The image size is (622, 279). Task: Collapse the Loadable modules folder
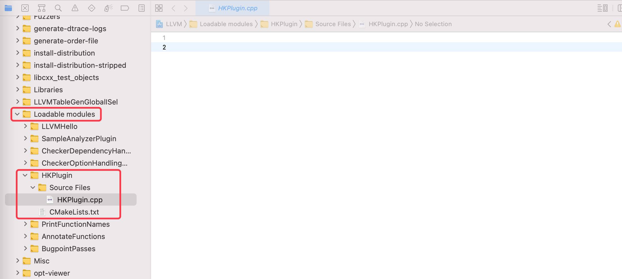(x=17, y=114)
